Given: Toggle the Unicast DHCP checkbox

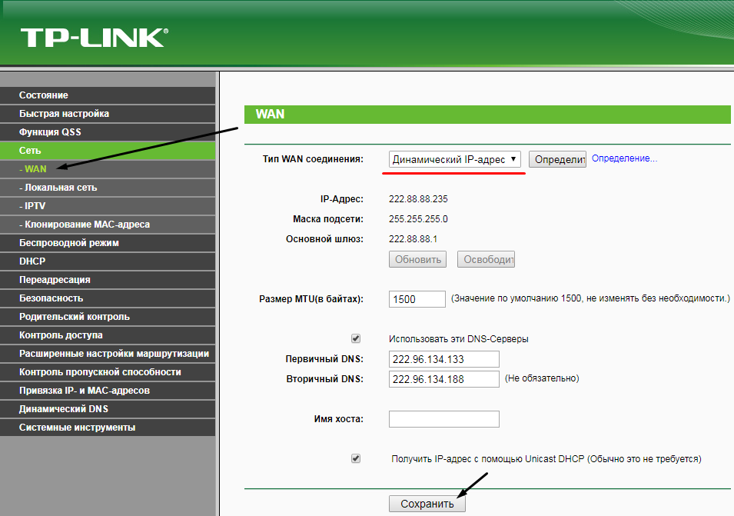Looking at the screenshot, I should tap(356, 458).
